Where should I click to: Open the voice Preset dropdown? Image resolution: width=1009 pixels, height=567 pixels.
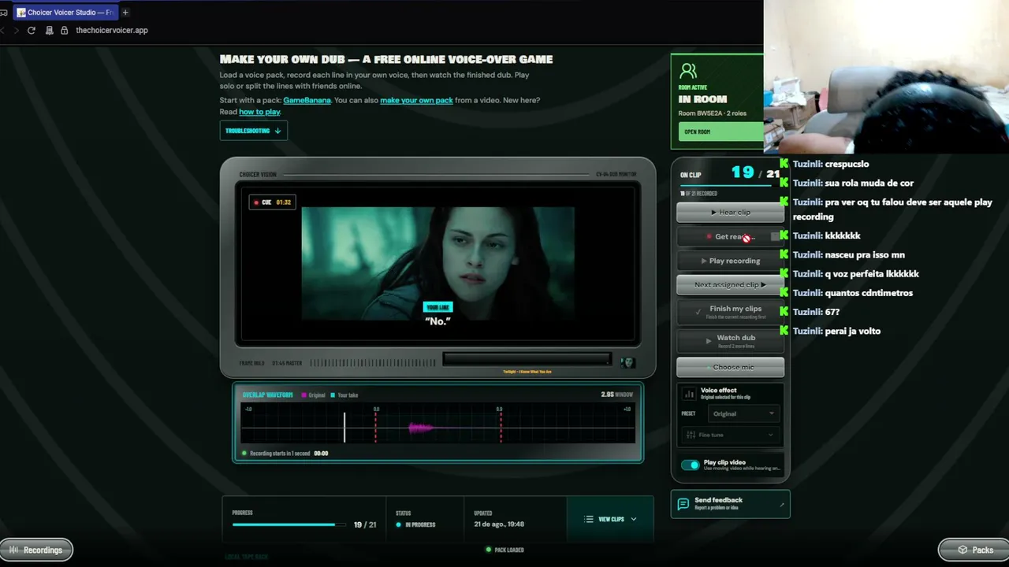(x=742, y=413)
